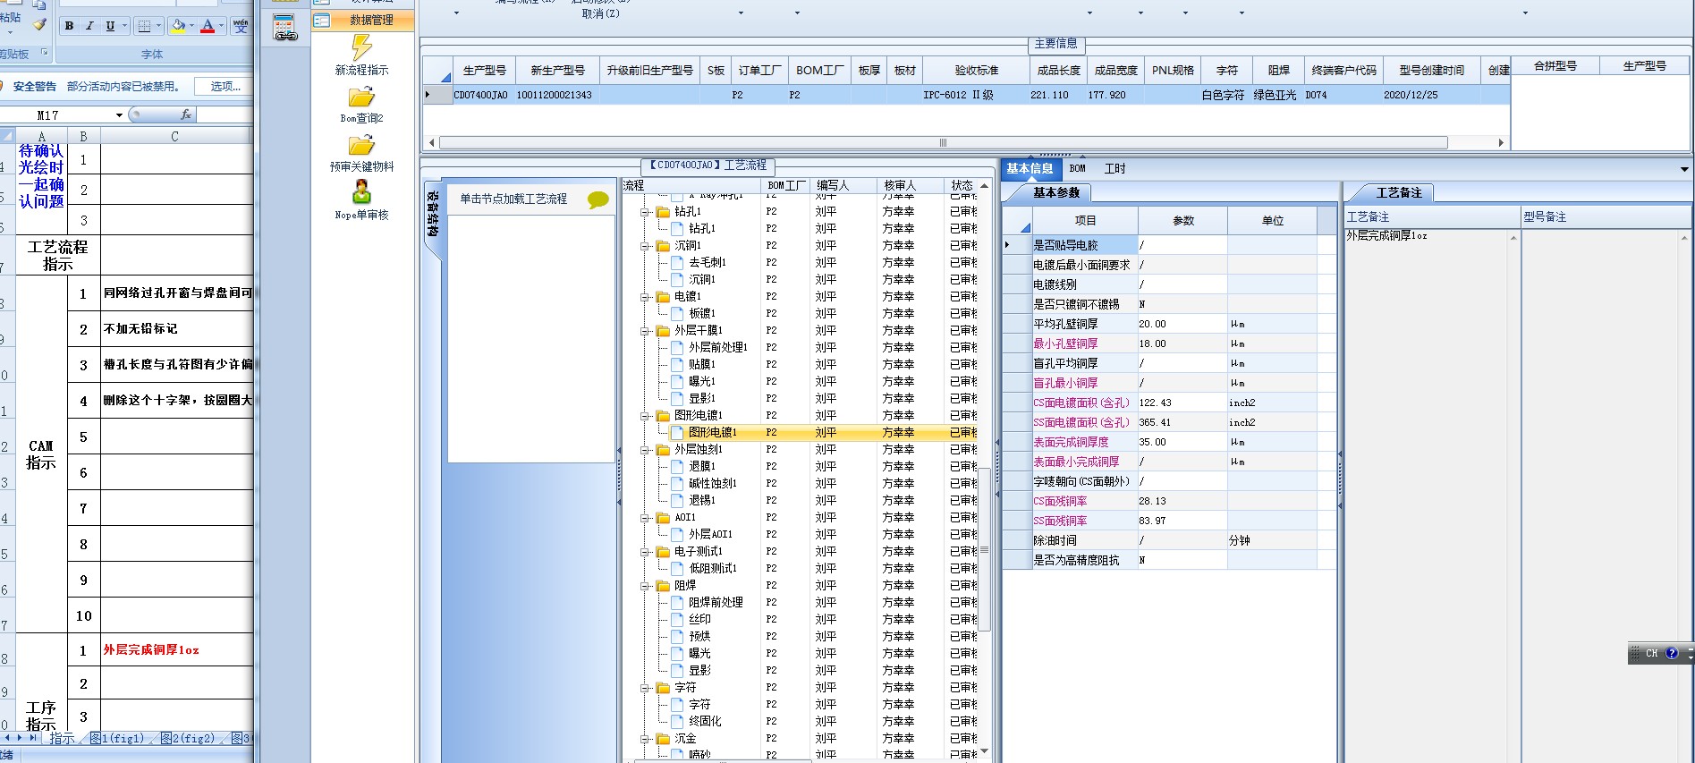This screenshot has height=763, width=1695.
Task: Click the wén phonetic guide icon
Action: (241, 26)
